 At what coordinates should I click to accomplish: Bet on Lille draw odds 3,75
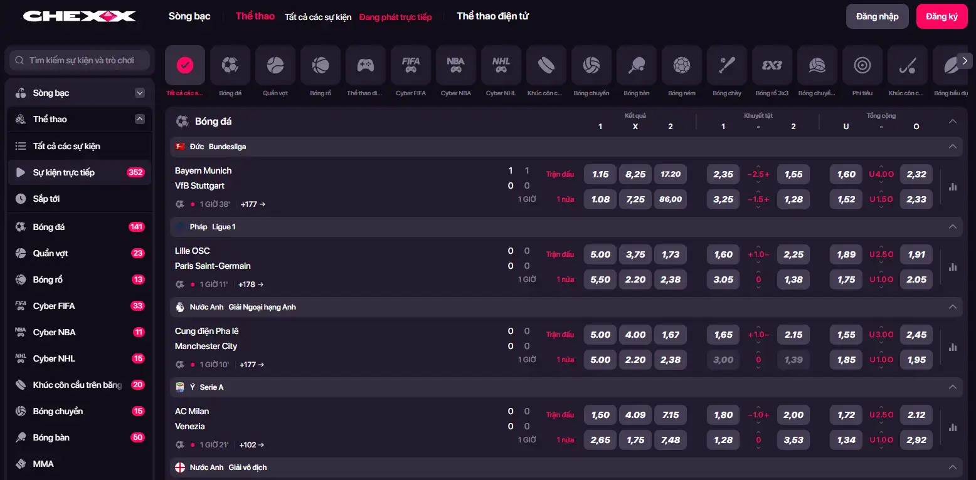click(x=635, y=254)
